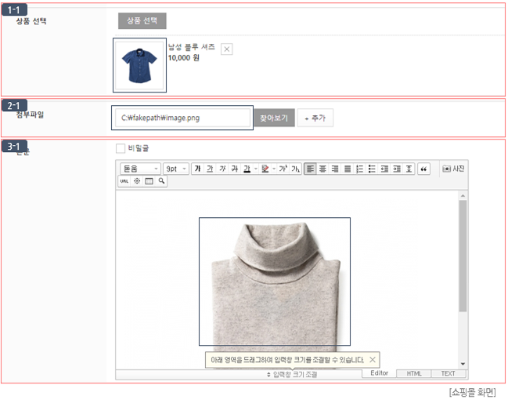The height and width of the screenshot is (403, 508).
Task: Expand the font color dropdown arrow
Action: click(256, 169)
